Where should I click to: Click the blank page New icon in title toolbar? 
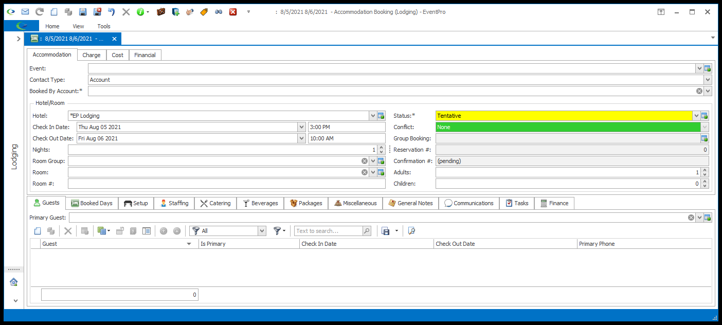pyautogui.click(x=54, y=12)
